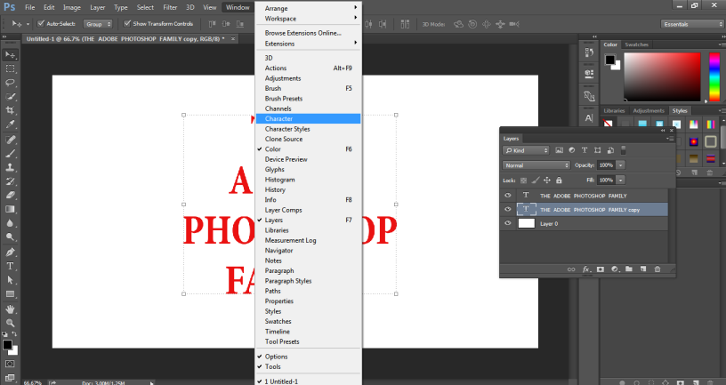Select the Quick Selection tool
This screenshot has width=726, height=385.
tap(10, 96)
